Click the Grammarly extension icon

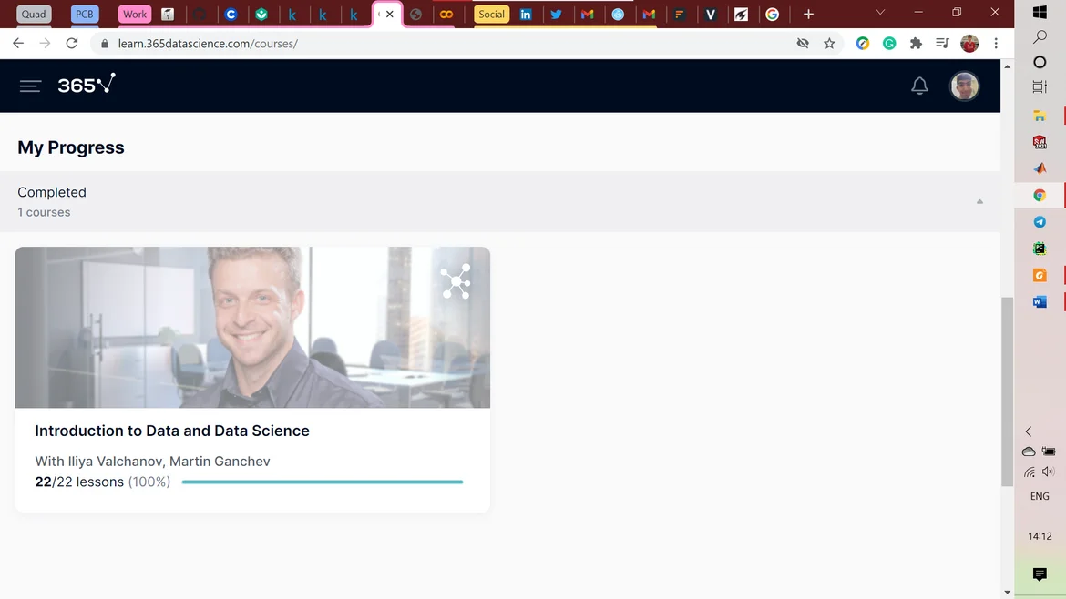click(x=889, y=44)
